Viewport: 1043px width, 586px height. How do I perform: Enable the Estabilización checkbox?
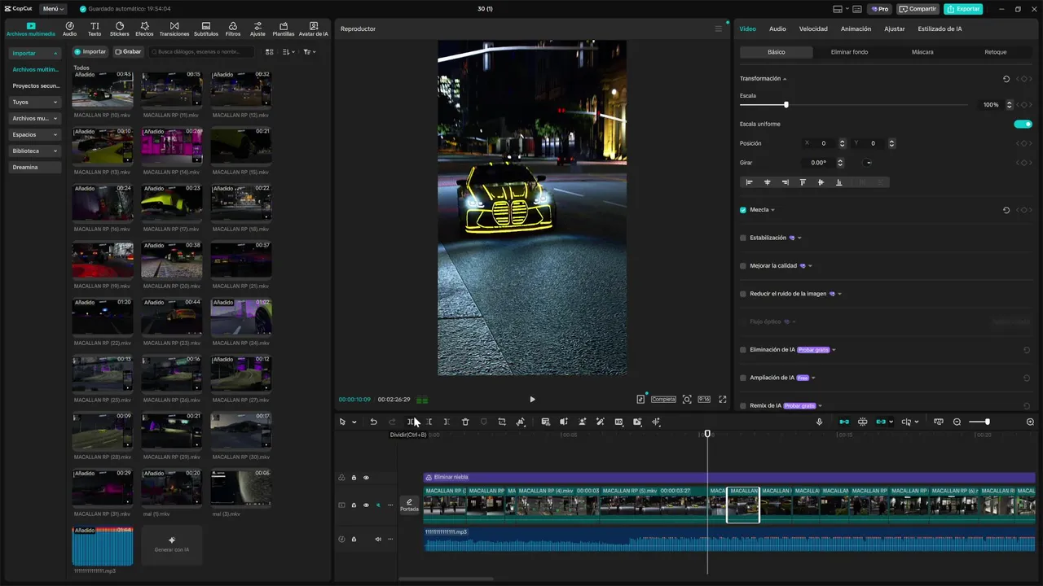coord(743,238)
